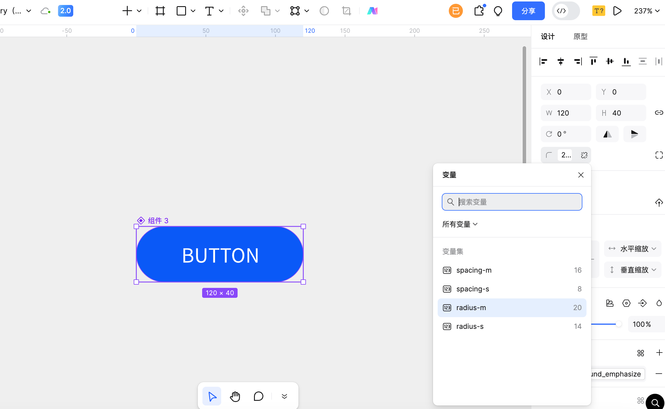The width and height of the screenshot is (665, 409).
Task: Open the 垂直缩放 constraint dropdown
Action: coord(633,270)
